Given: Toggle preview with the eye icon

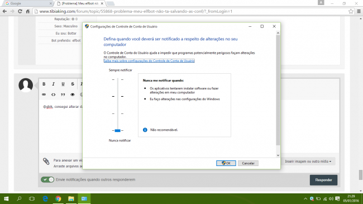Looking at the screenshot, I should tap(73, 94).
